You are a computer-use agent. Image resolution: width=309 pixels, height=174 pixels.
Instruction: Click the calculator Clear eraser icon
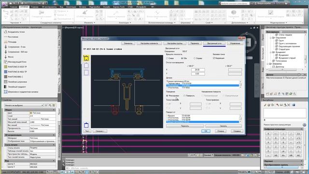point(265,105)
